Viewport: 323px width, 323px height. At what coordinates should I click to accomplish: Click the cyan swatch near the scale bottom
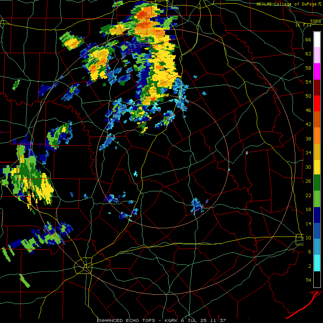[317, 263]
